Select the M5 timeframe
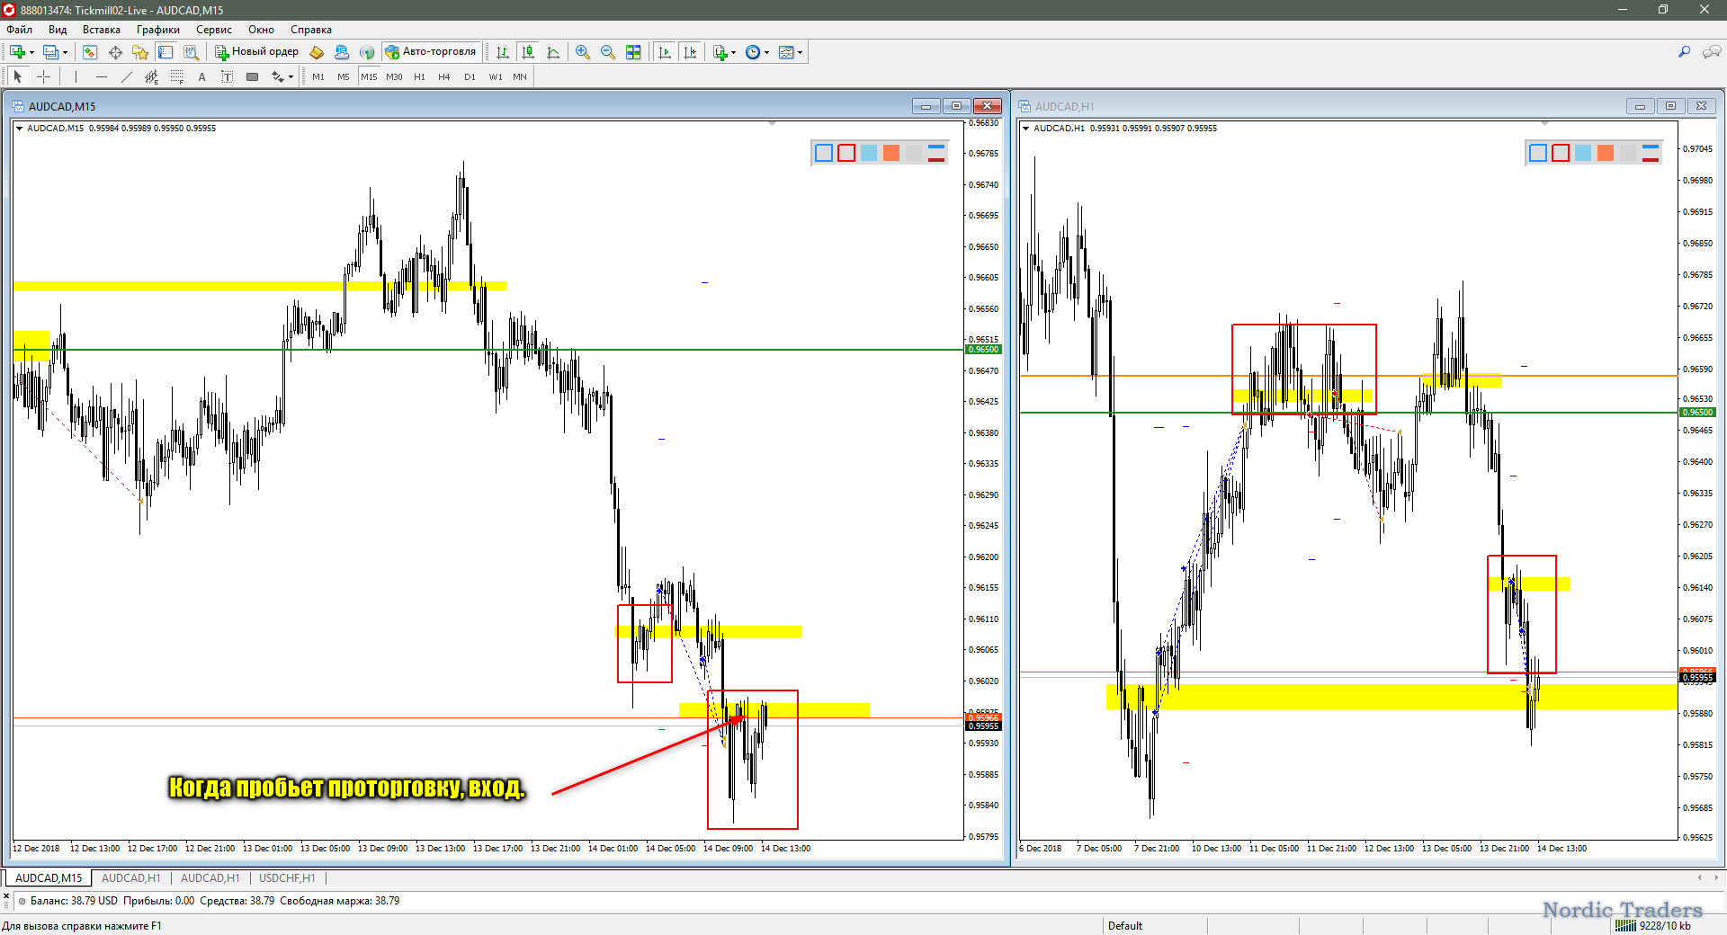Image resolution: width=1727 pixels, height=935 pixels. pos(344,77)
